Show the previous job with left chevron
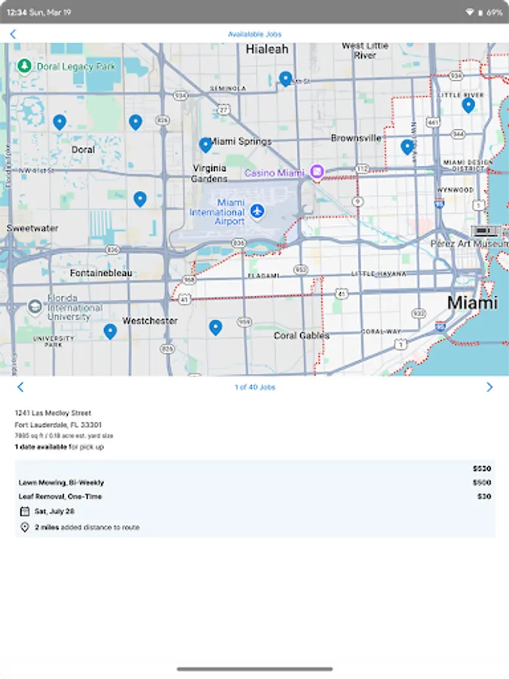The width and height of the screenshot is (509, 679). tap(20, 387)
